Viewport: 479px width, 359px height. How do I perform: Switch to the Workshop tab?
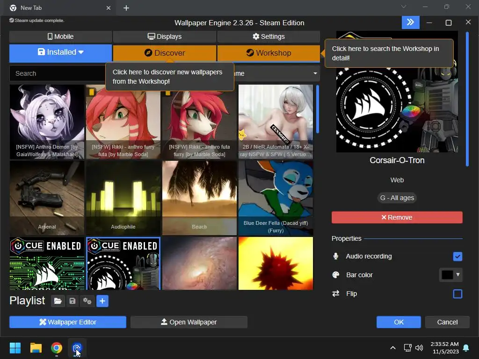[x=269, y=53]
